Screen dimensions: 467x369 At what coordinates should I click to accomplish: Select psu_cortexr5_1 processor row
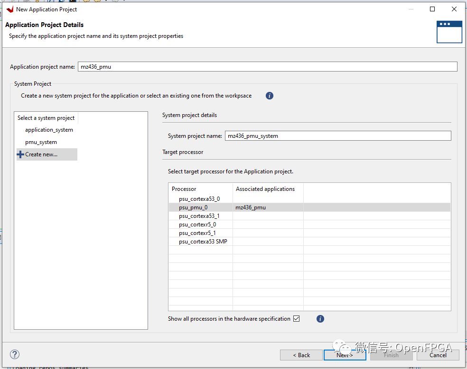[197, 233]
